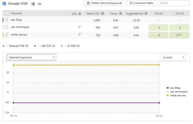Open the Suggested bid help icon

[x=146, y=14]
